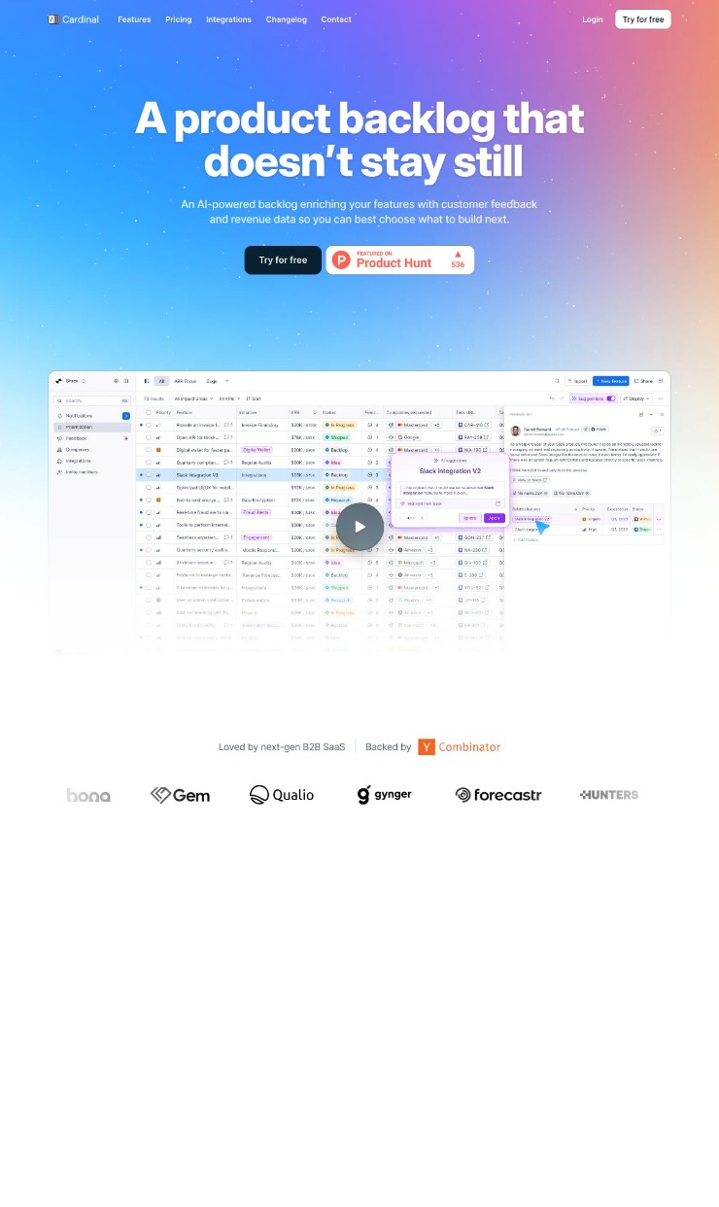Switch to the ARR Focus tab
The width and height of the screenshot is (719, 1207).
(x=185, y=381)
